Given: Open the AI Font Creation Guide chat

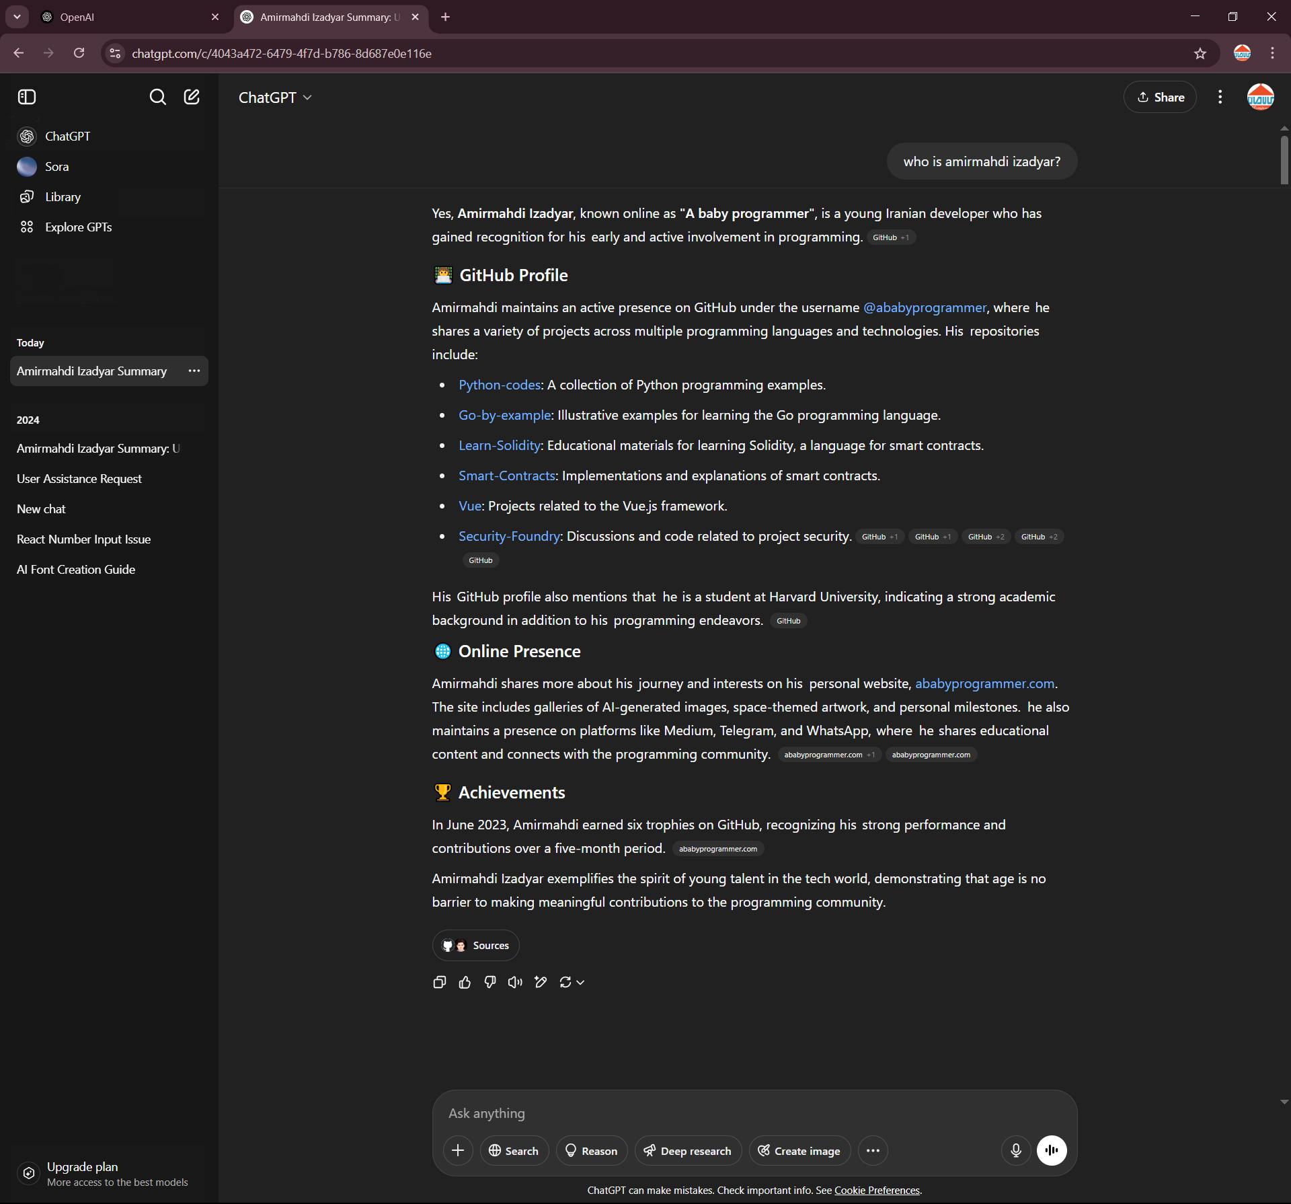Looking at the screenshot, I should click(109, 569).
